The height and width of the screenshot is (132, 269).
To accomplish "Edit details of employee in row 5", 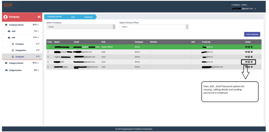I will (x=249, y=67).
